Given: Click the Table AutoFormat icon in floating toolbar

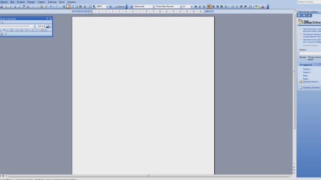Looking at the screenshot, I should tap(42, 30).
